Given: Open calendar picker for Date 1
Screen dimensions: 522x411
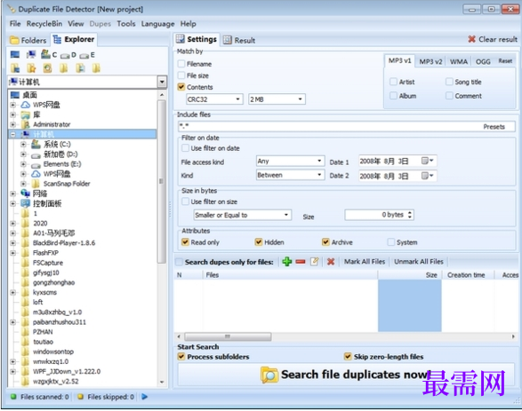Looking at the screenshot, I should pyautogui.click(x=428, y=162).
